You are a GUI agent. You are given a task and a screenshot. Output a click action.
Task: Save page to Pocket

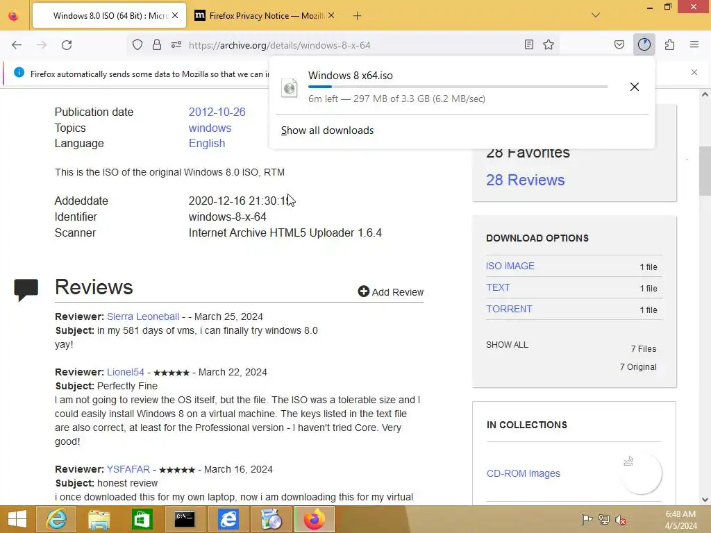pos(619,44)
